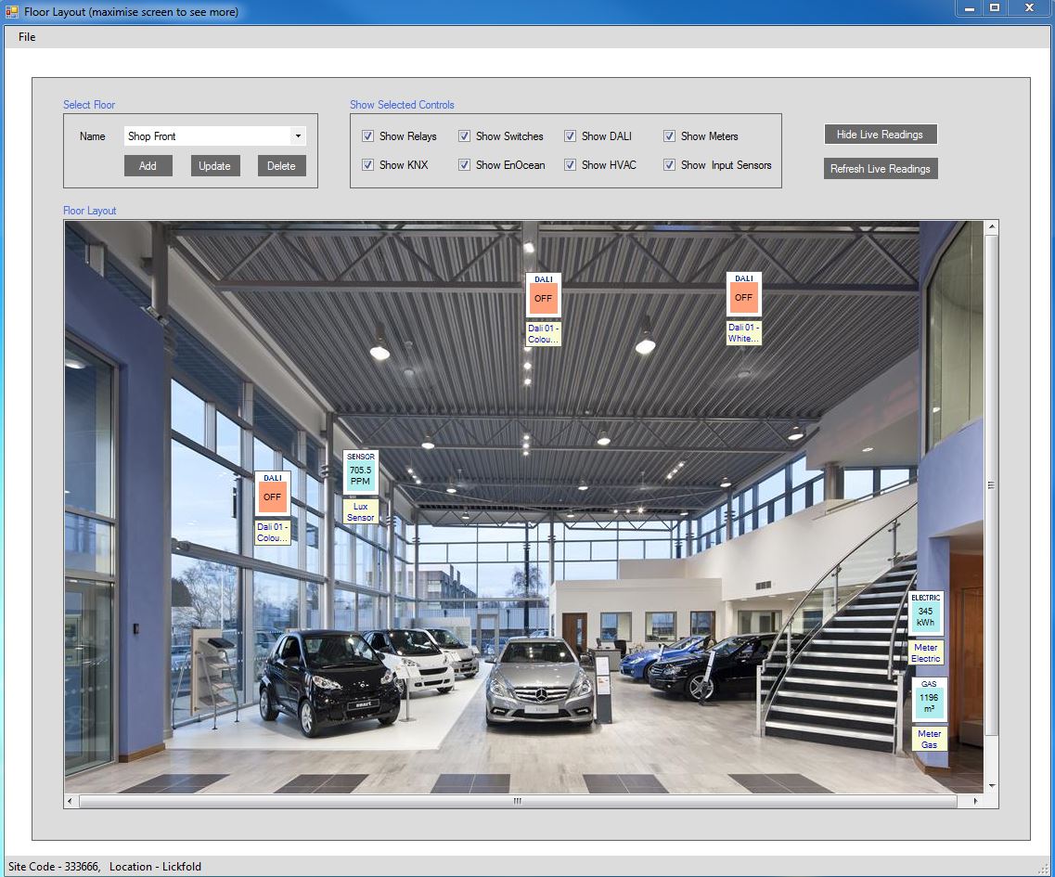
Task: Click the horizontal scrollbar of floor layout
Action: point(518,801)
